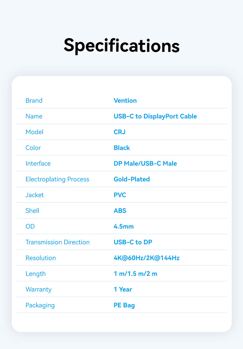Select DP Male/USB-C Male value
243x349 pixels.
[145, 163]
